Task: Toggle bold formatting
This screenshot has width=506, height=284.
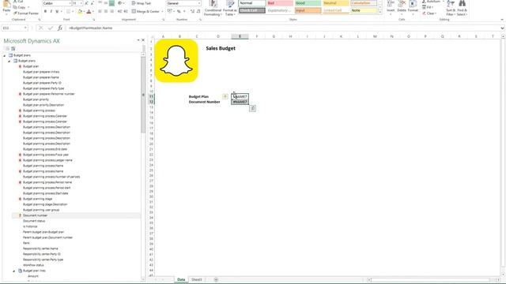Action: tap(45, 12)
